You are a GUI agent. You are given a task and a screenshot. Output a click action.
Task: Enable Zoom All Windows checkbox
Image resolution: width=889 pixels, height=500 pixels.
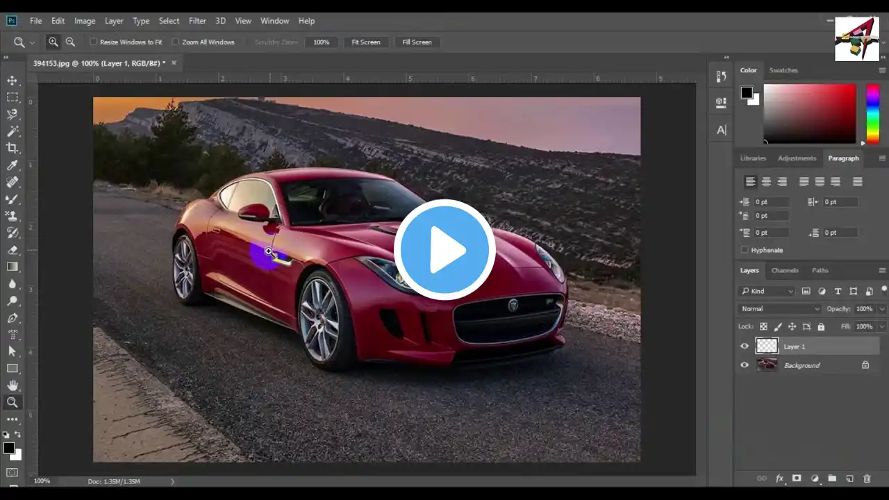point(176,42)
